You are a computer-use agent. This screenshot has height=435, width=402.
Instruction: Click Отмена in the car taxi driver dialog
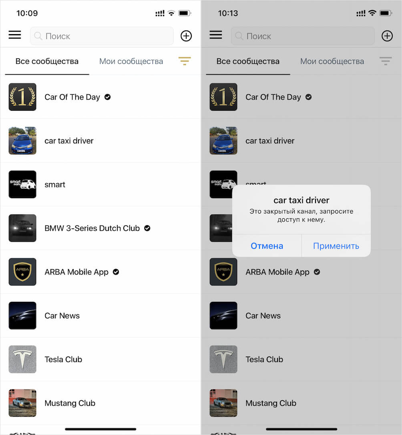tap(267, 246)
